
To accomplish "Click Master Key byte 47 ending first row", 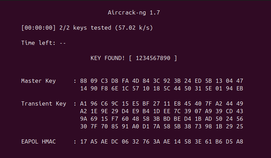I will point(239,81).
